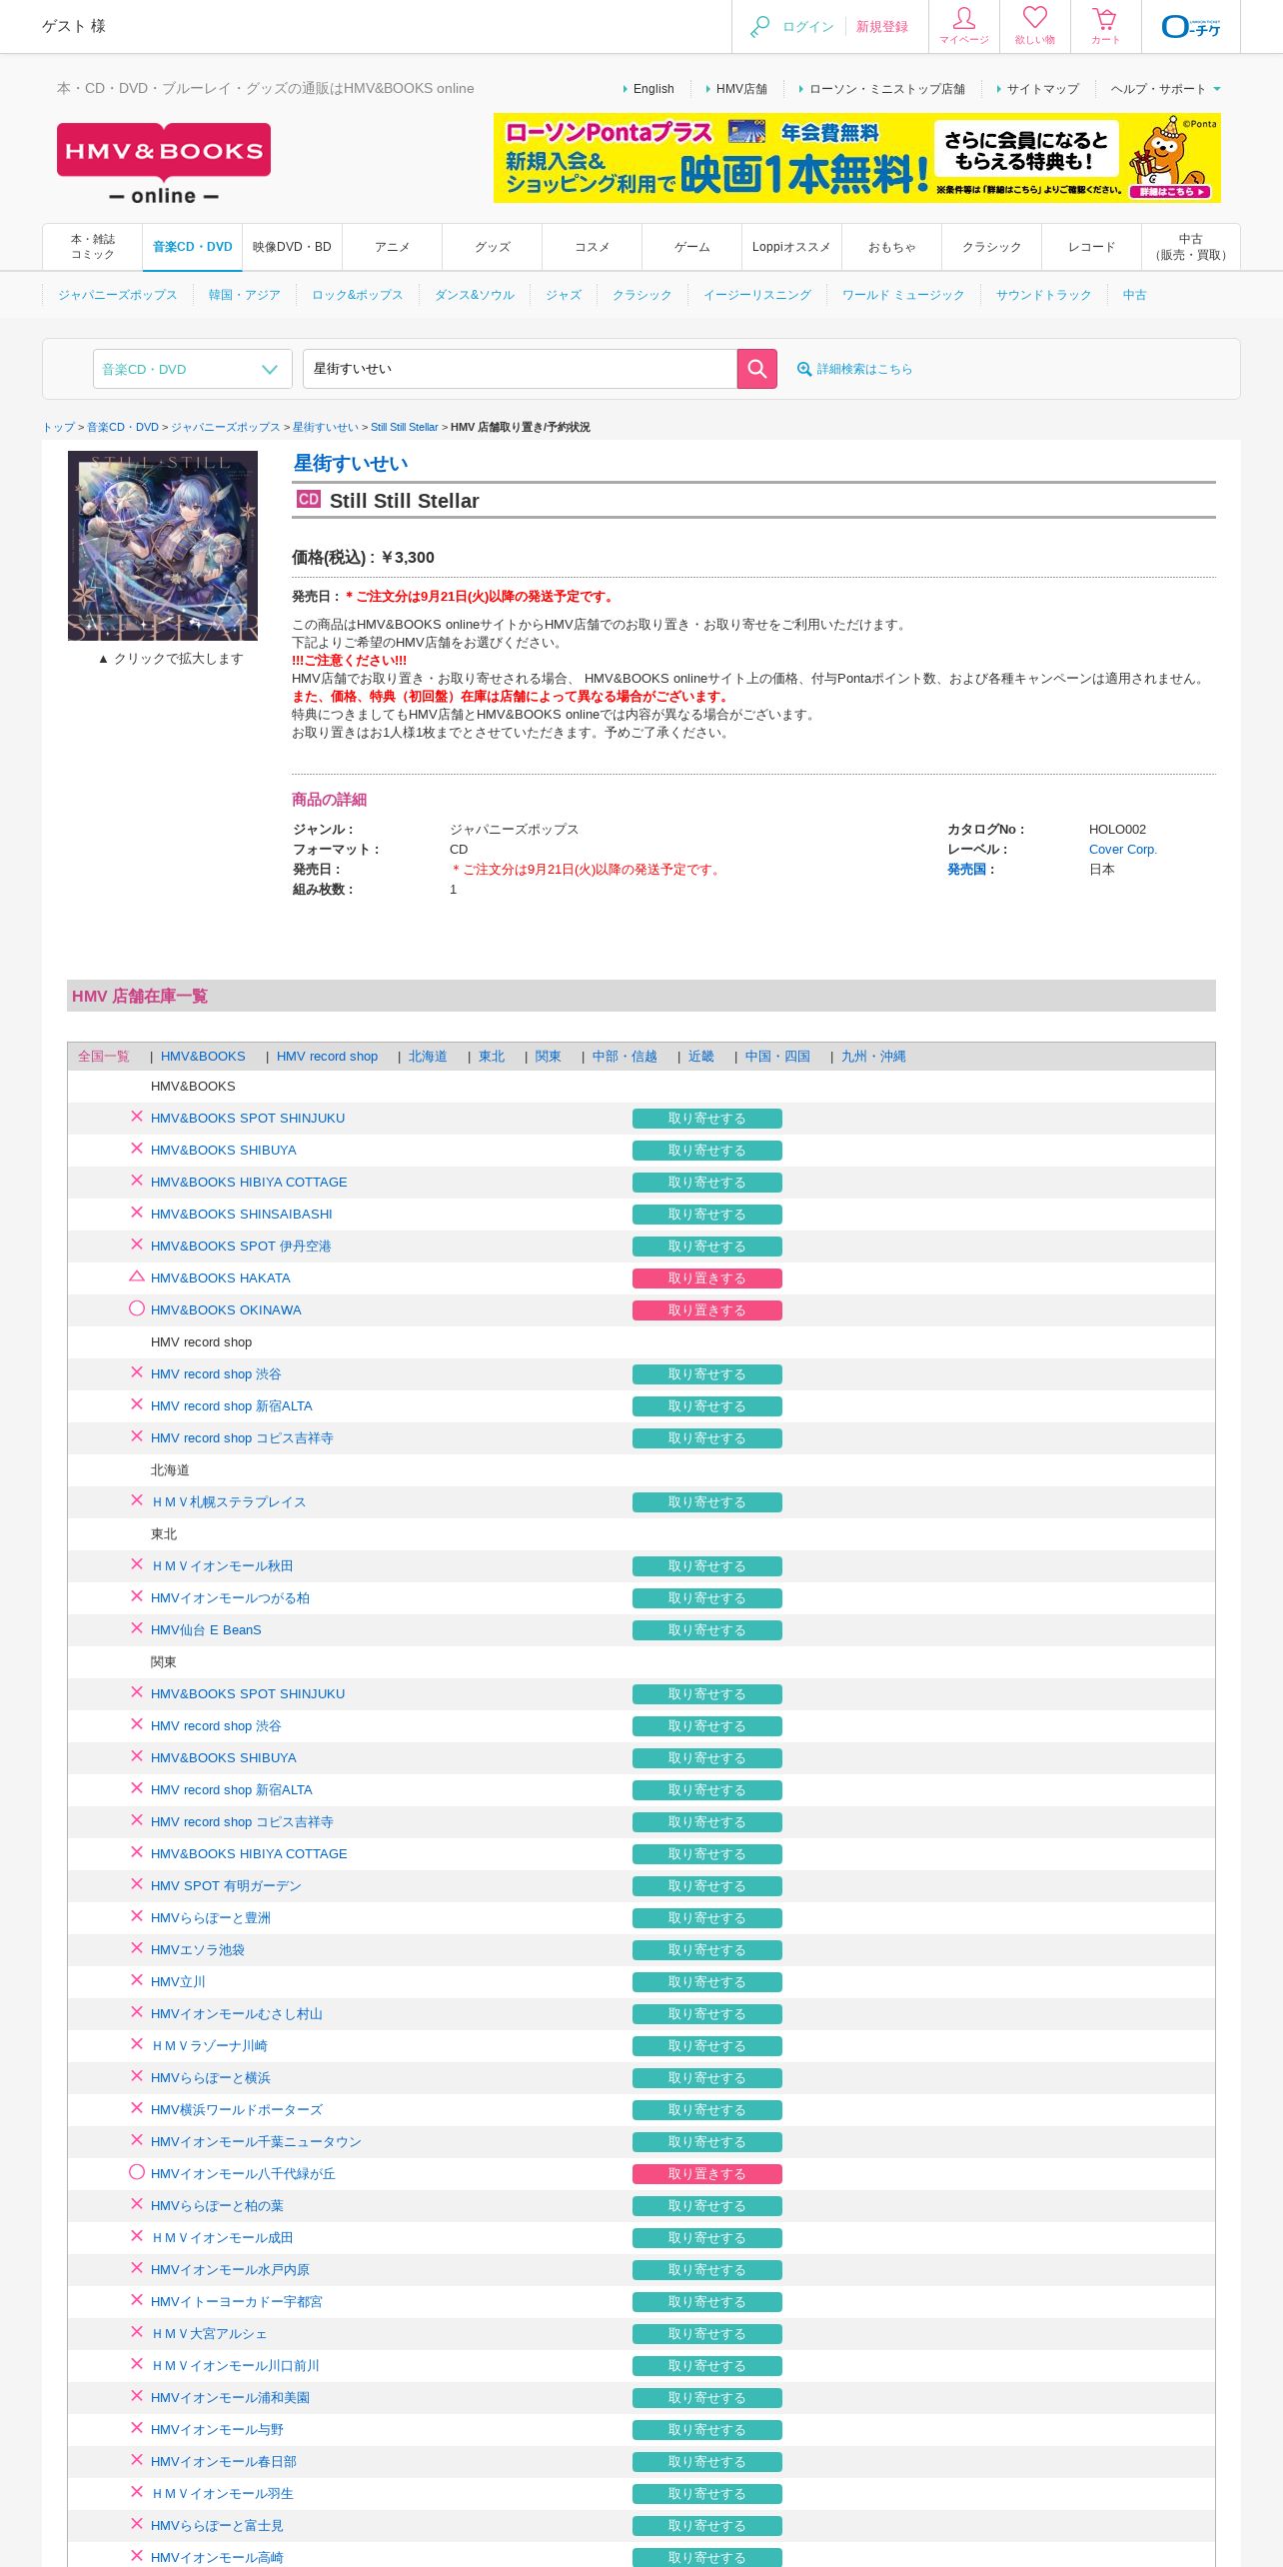Open the 星街すいせい artist heading link
This screenshot has width=1283, height=2567.
point(351,463)
